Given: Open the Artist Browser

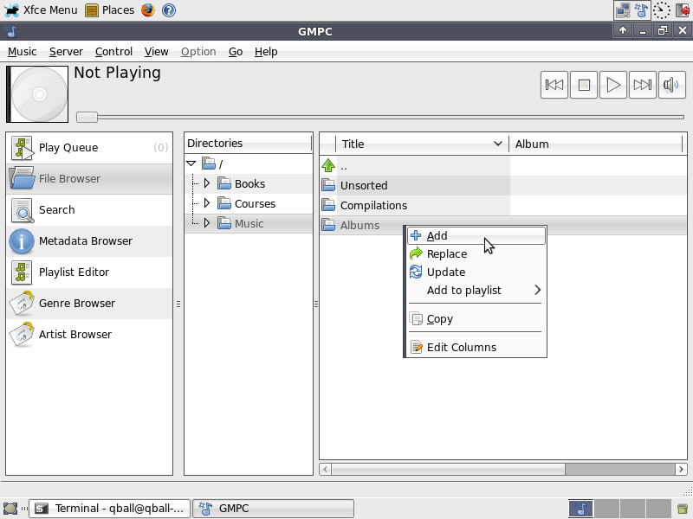Looking at the screenshot, I should click(89, 335).
